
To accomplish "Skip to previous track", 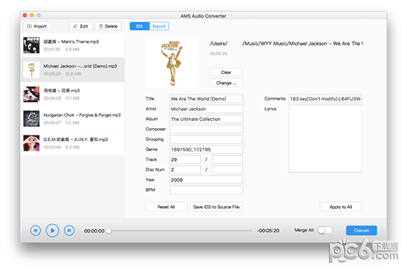I will [35, 230].
